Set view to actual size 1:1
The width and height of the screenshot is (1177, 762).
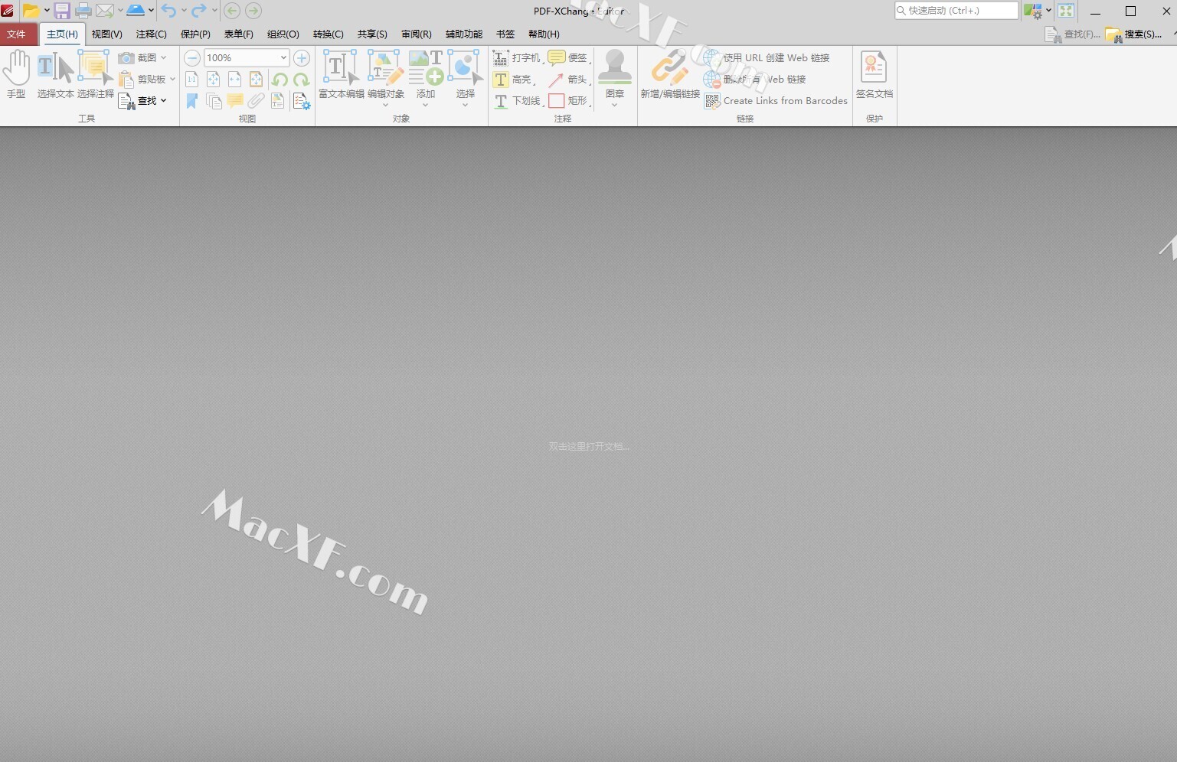click(x=192, y=79)
